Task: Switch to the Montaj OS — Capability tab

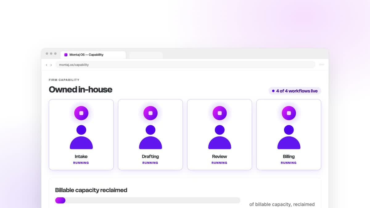Action: coord(93,55)
